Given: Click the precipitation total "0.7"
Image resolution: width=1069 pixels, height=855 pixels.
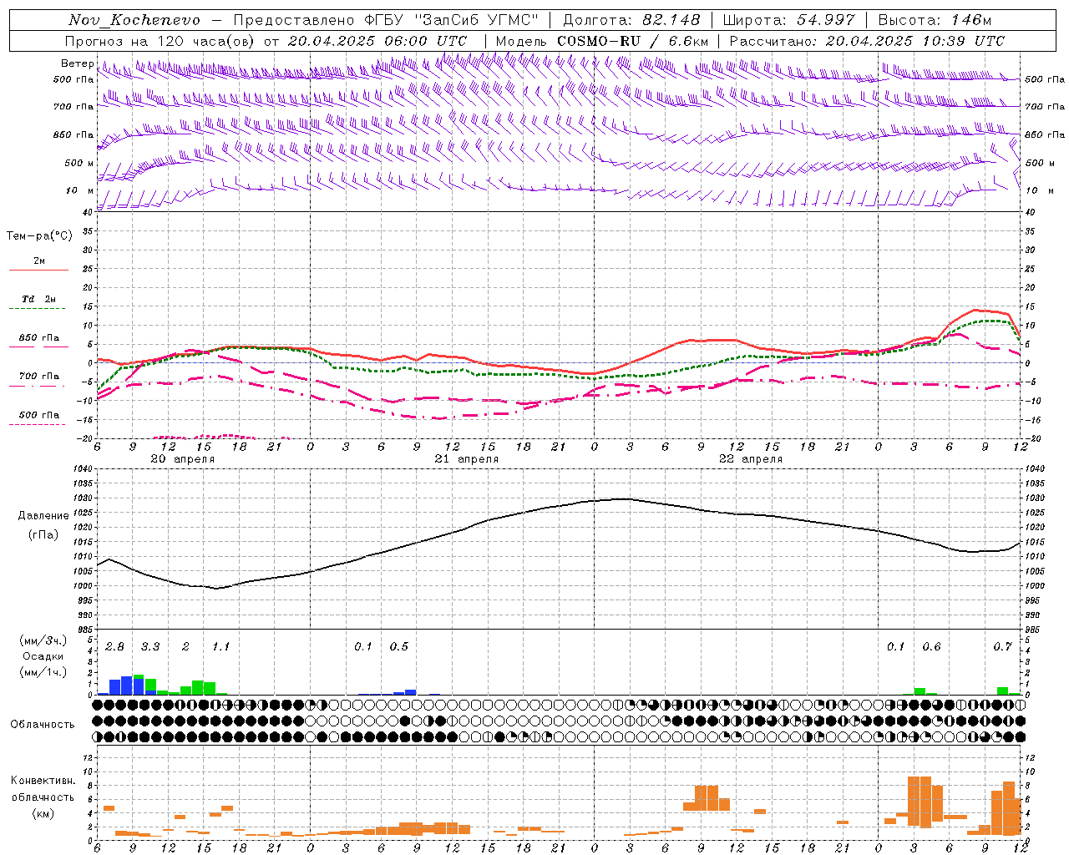Looking at the screenshot, I should (1002, 647).
